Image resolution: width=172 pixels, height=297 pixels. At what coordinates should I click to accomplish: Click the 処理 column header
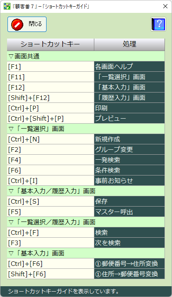[129, 44]
